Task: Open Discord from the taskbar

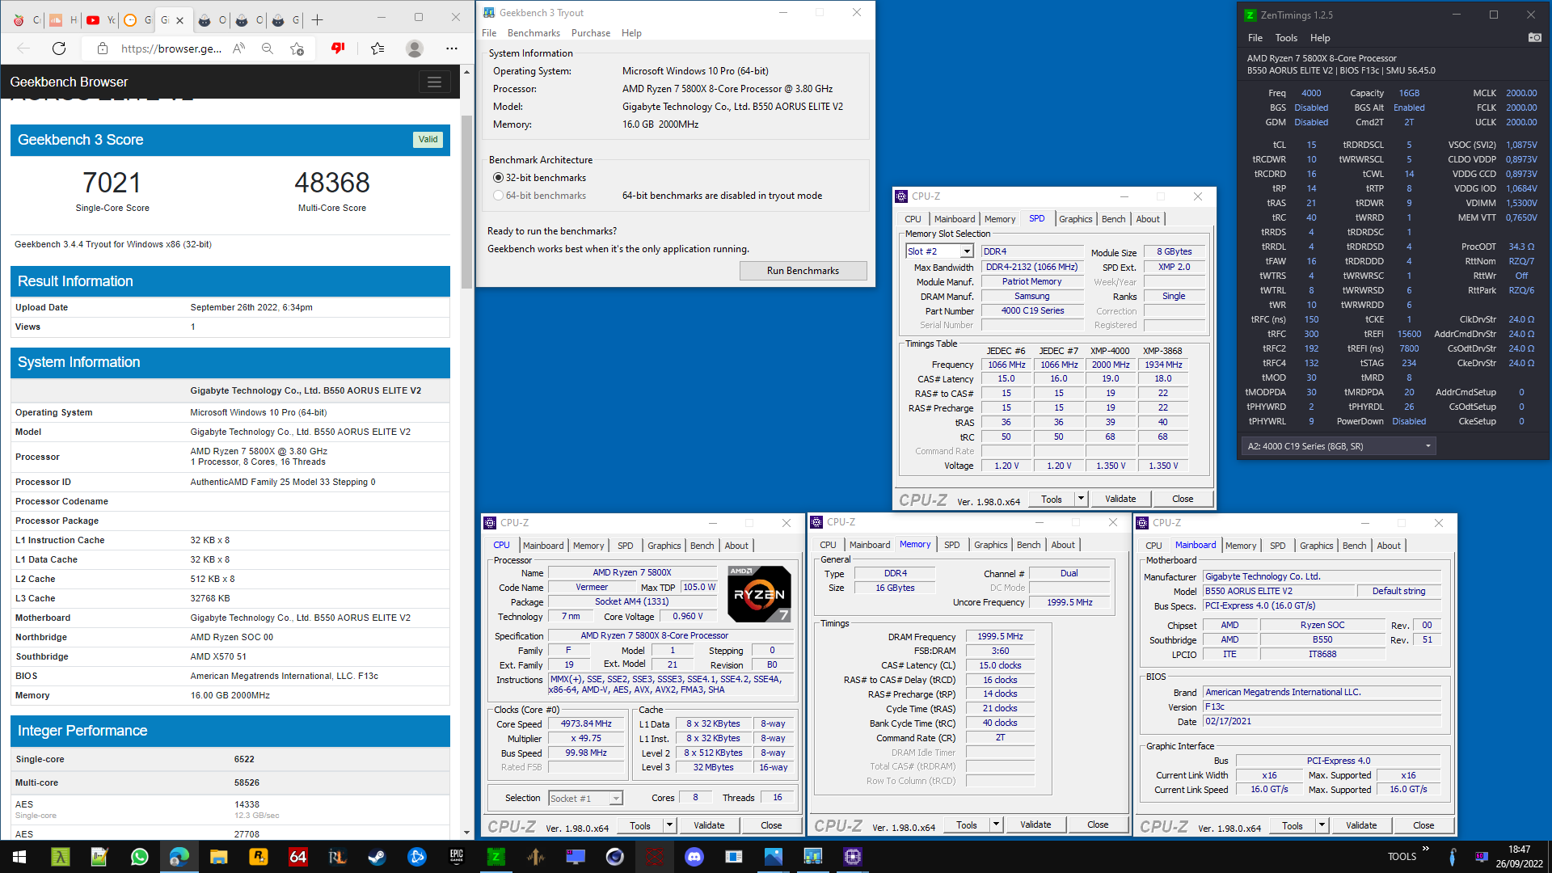Action: click(694, 856)
